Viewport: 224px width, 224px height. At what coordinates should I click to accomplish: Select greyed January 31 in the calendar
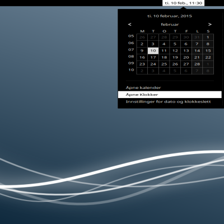click(x=197, y=37)
